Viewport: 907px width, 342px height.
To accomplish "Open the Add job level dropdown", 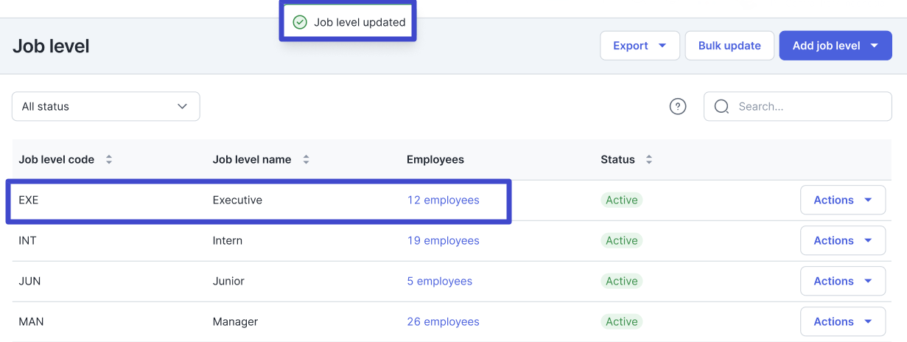I will [835, 46].
